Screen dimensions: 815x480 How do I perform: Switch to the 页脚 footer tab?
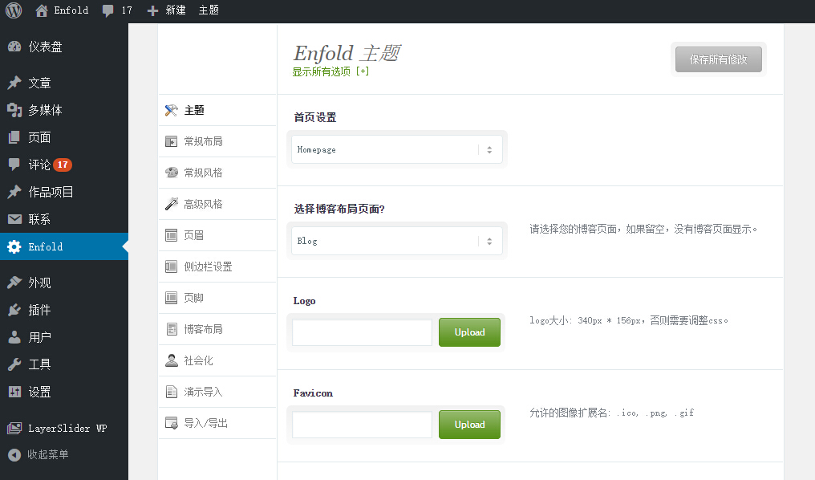coord(193,298)
